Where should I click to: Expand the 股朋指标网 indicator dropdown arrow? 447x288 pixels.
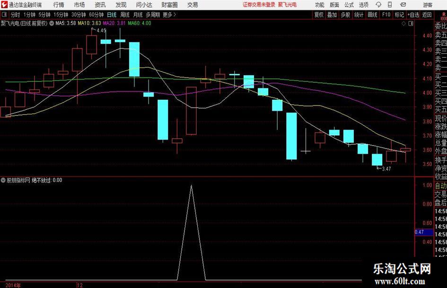pyautogui.click(x=3, y=180)
